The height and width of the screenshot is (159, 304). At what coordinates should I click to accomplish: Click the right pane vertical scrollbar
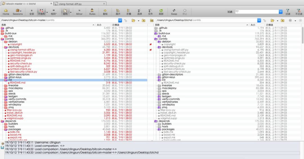point(302,35)
